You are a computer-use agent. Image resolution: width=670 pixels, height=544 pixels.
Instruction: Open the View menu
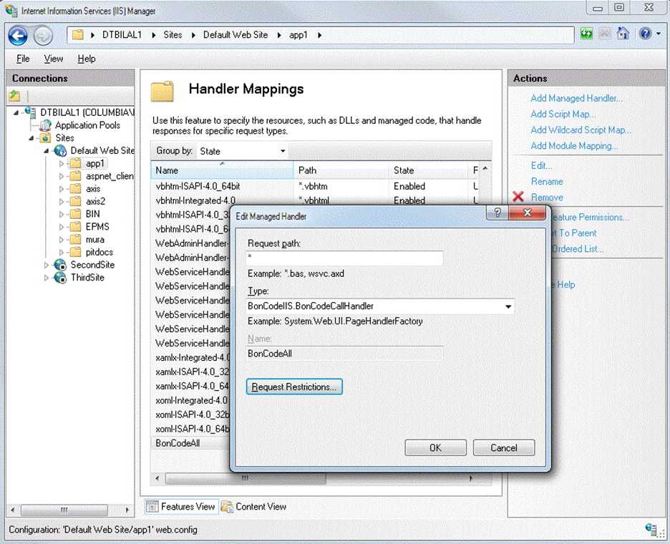tap(54, 59)
